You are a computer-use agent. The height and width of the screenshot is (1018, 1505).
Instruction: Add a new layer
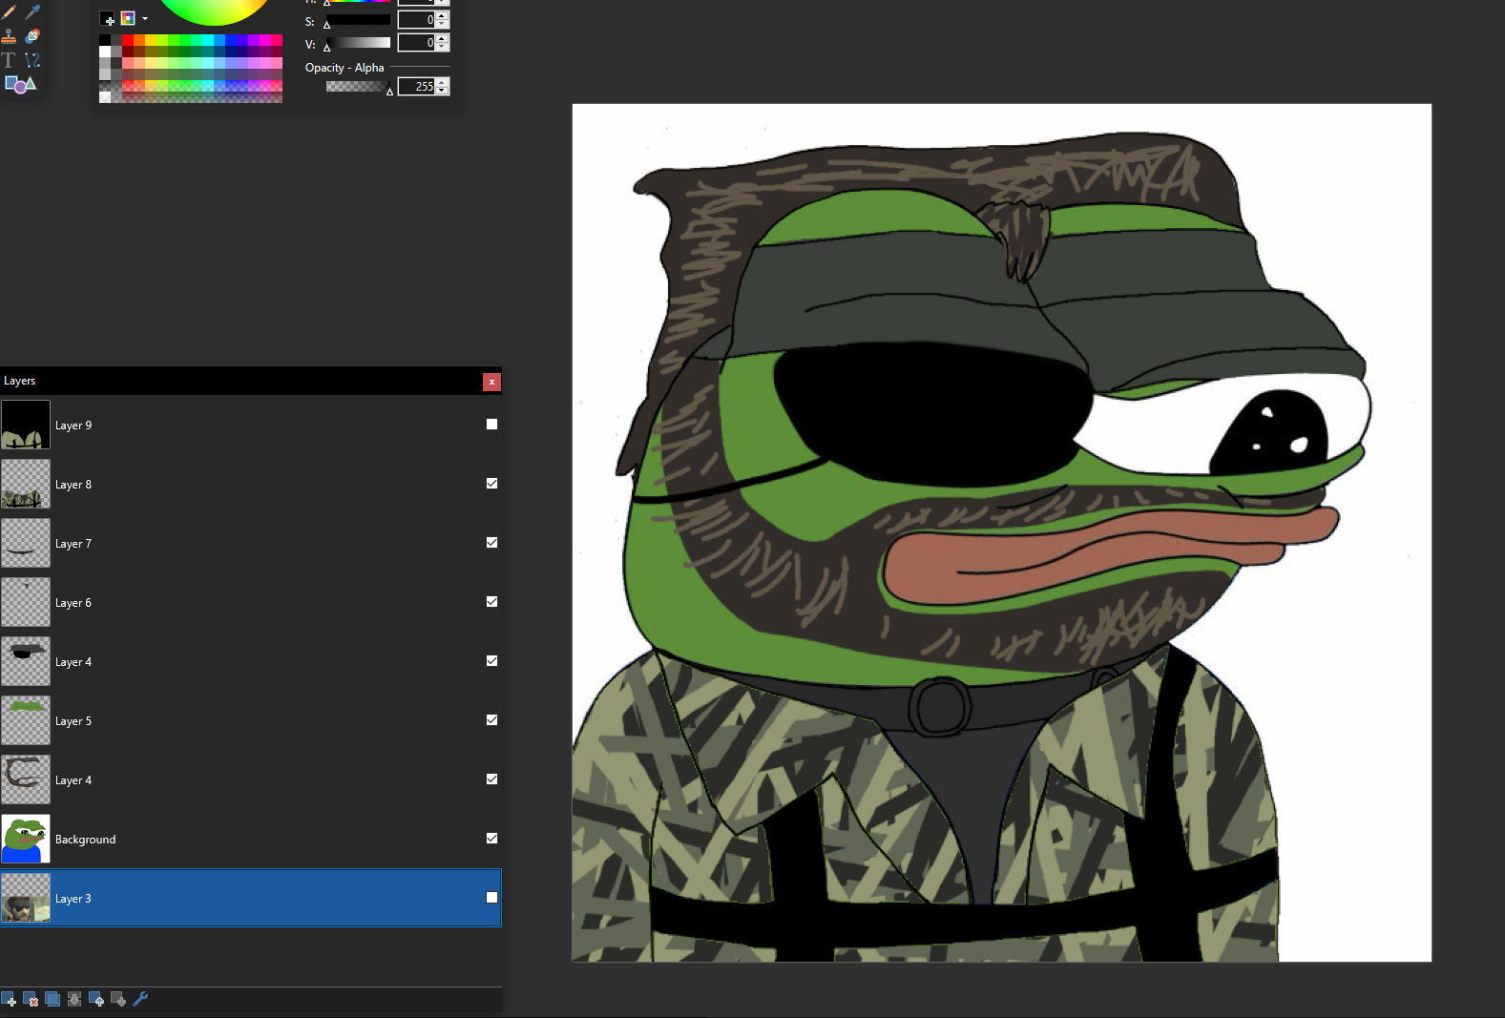pos(10,999)
